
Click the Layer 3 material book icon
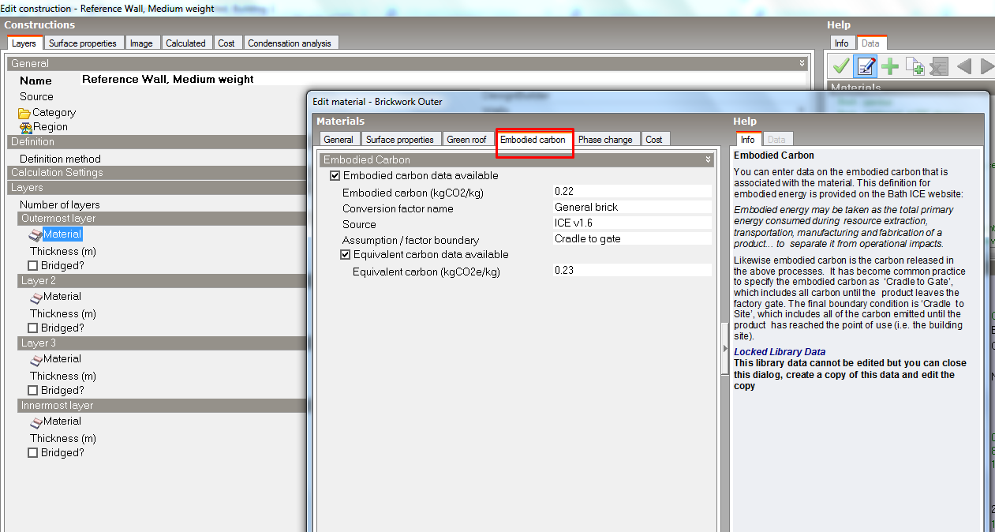(x=36, y=359)
